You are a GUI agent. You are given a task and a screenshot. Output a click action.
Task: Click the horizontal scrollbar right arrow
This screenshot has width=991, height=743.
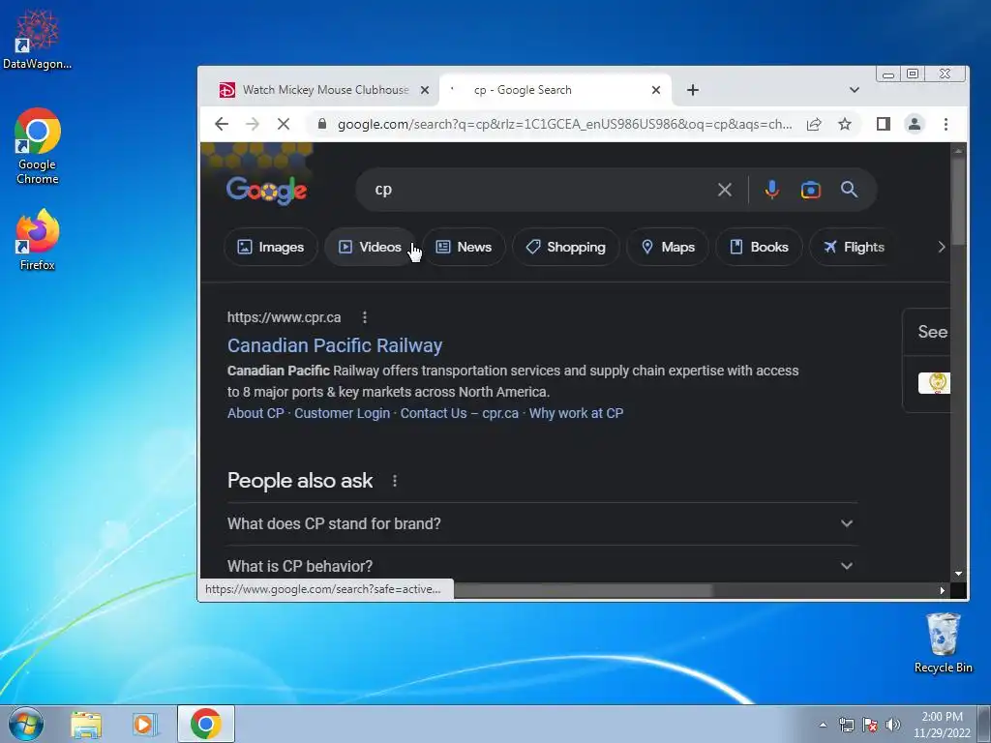(942, 590)
